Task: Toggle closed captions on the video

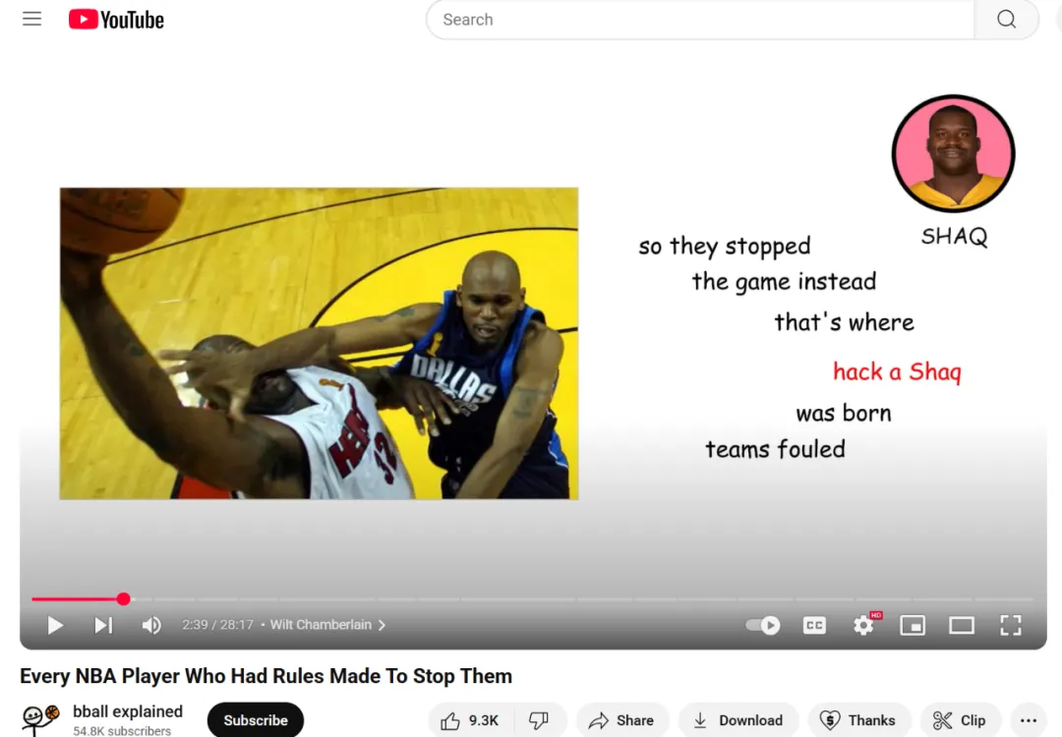Action: coord(814,625)
